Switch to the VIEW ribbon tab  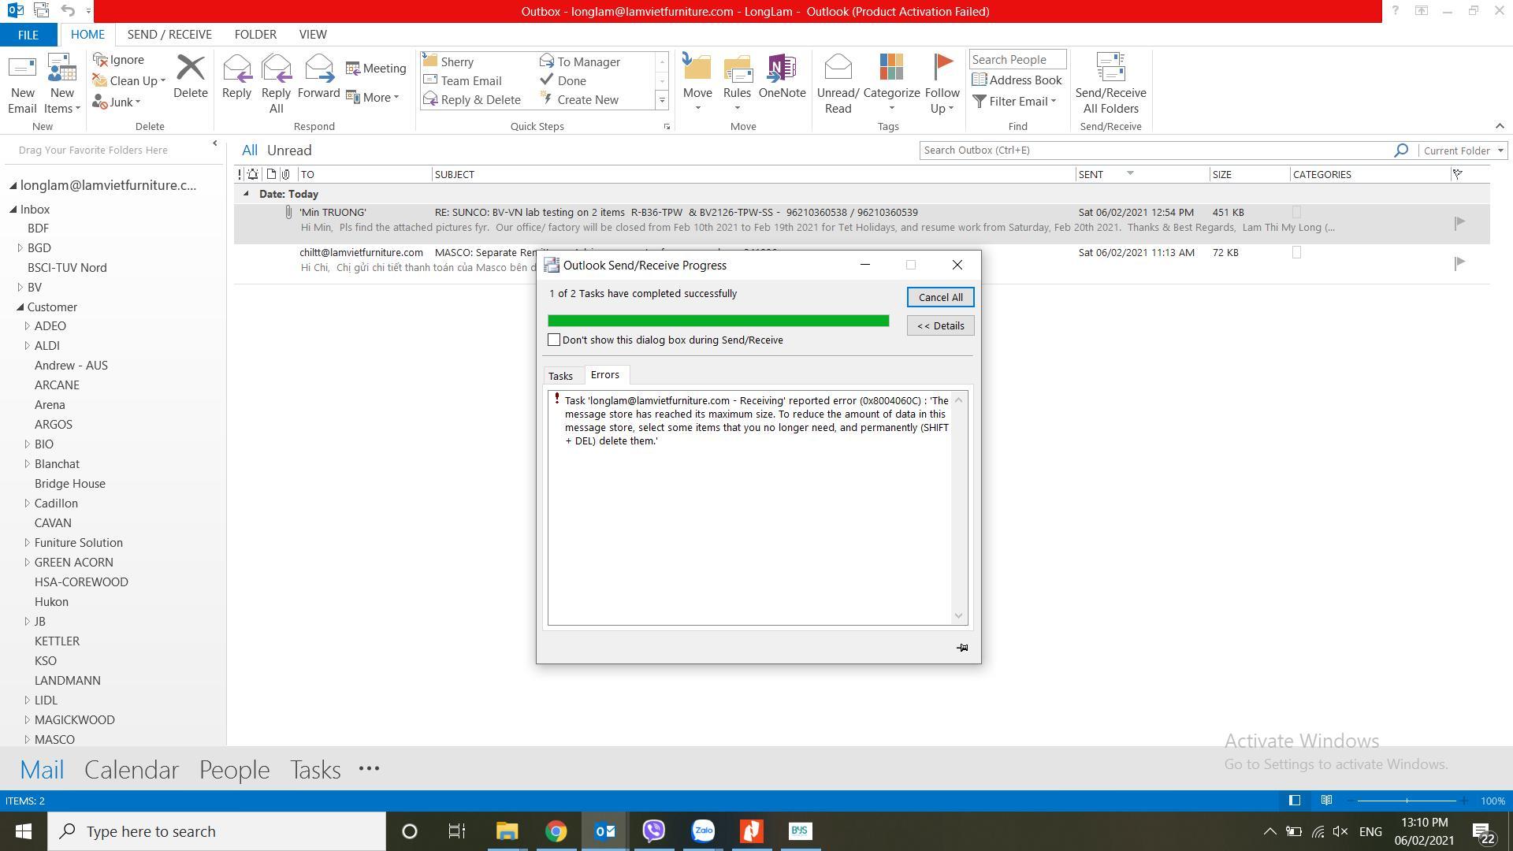(313, 35)
